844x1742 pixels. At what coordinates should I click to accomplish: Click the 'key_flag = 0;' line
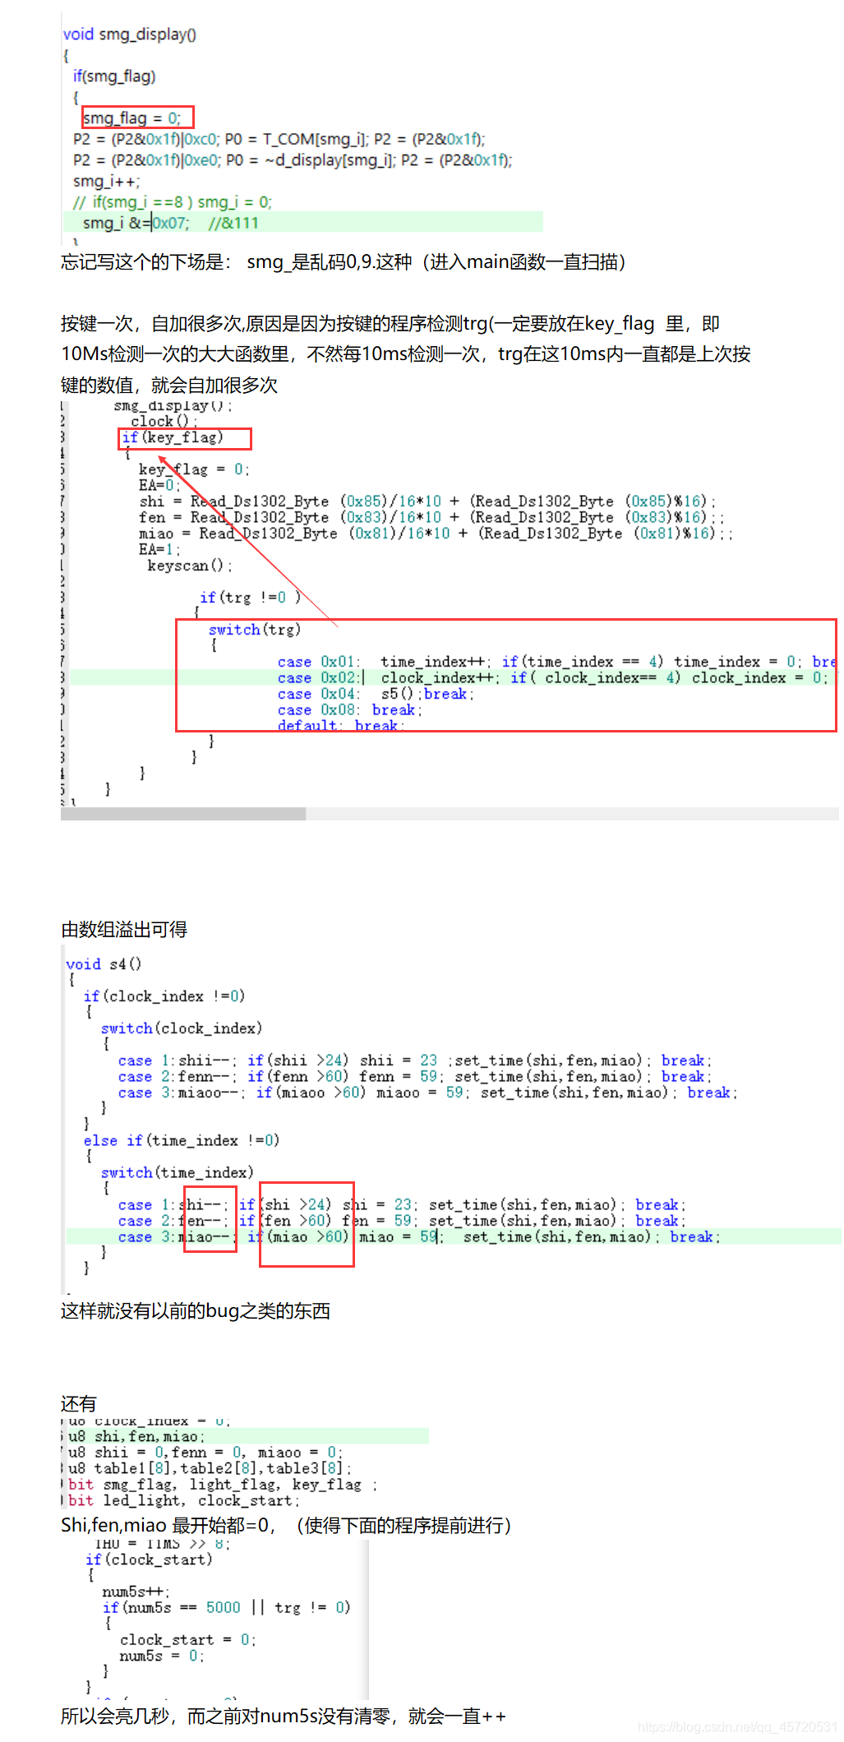tap(193, 469)
